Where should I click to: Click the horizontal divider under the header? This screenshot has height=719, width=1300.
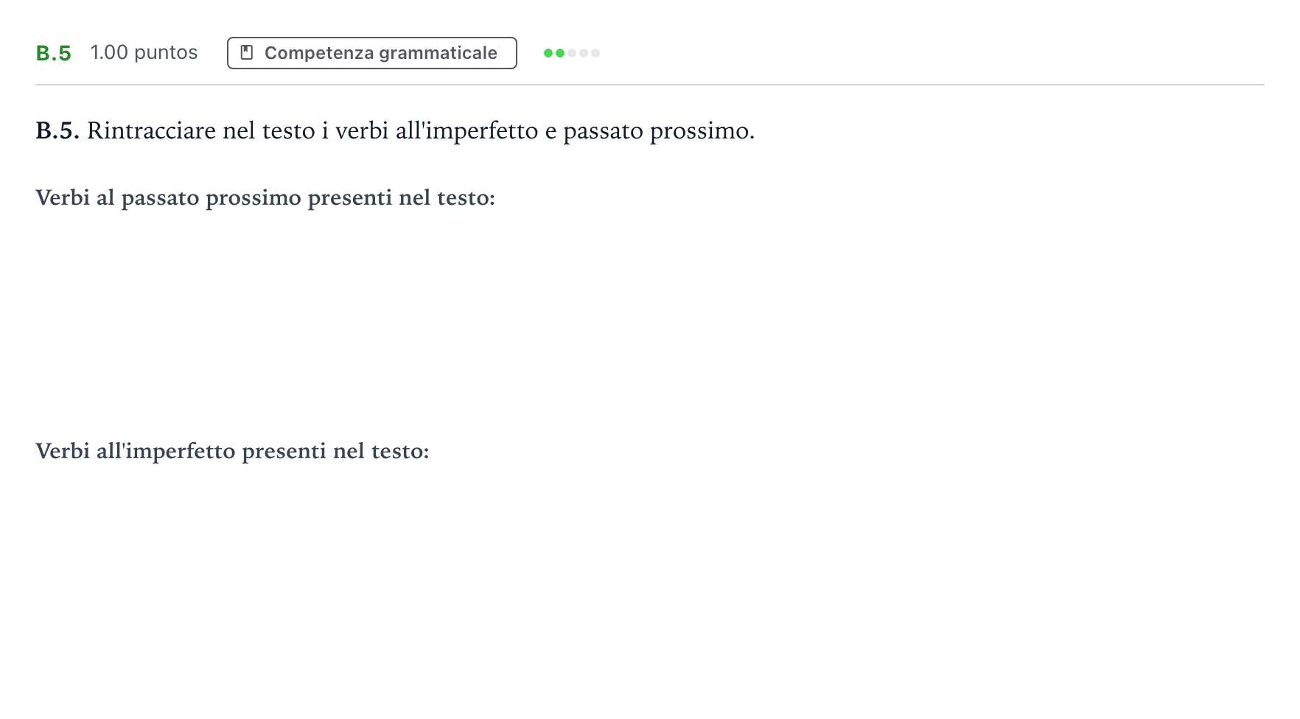point(650,85)
